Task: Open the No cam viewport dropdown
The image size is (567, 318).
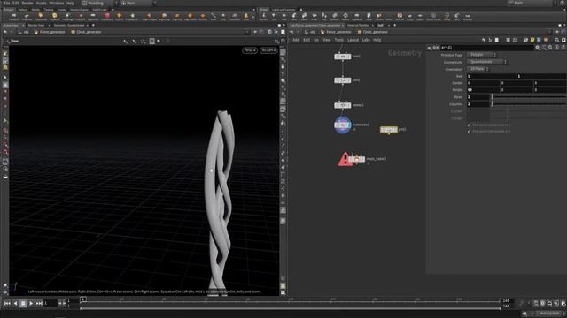Action: coord(268,50)
